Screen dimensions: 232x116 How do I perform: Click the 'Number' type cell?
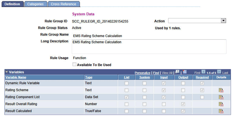tap(91, 104)
